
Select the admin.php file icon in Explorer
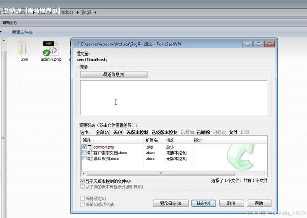[50, 48]
